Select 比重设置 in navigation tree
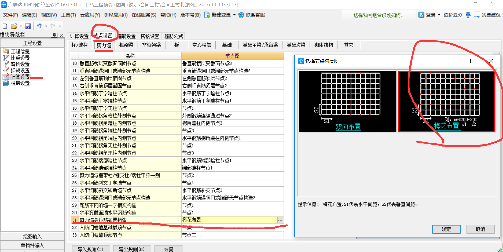 [20, 58]
